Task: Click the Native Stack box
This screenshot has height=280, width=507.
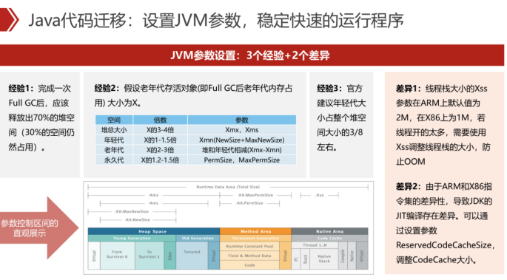Action: 324,259
